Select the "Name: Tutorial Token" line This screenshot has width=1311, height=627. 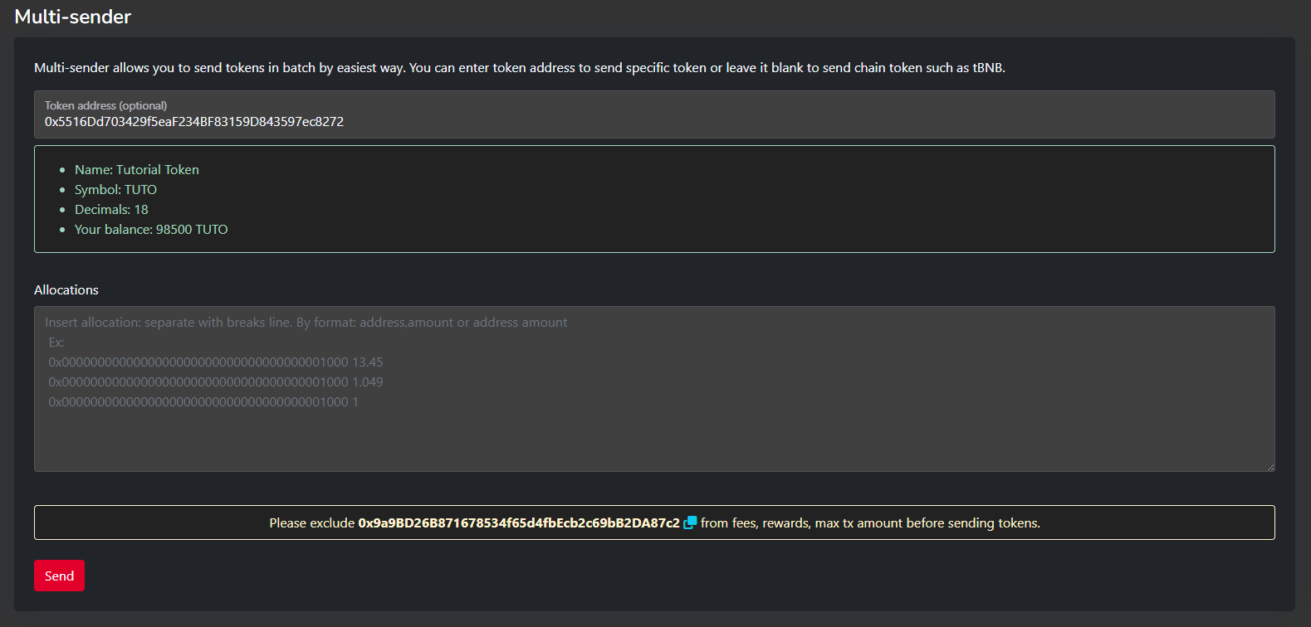coord(137,169)
